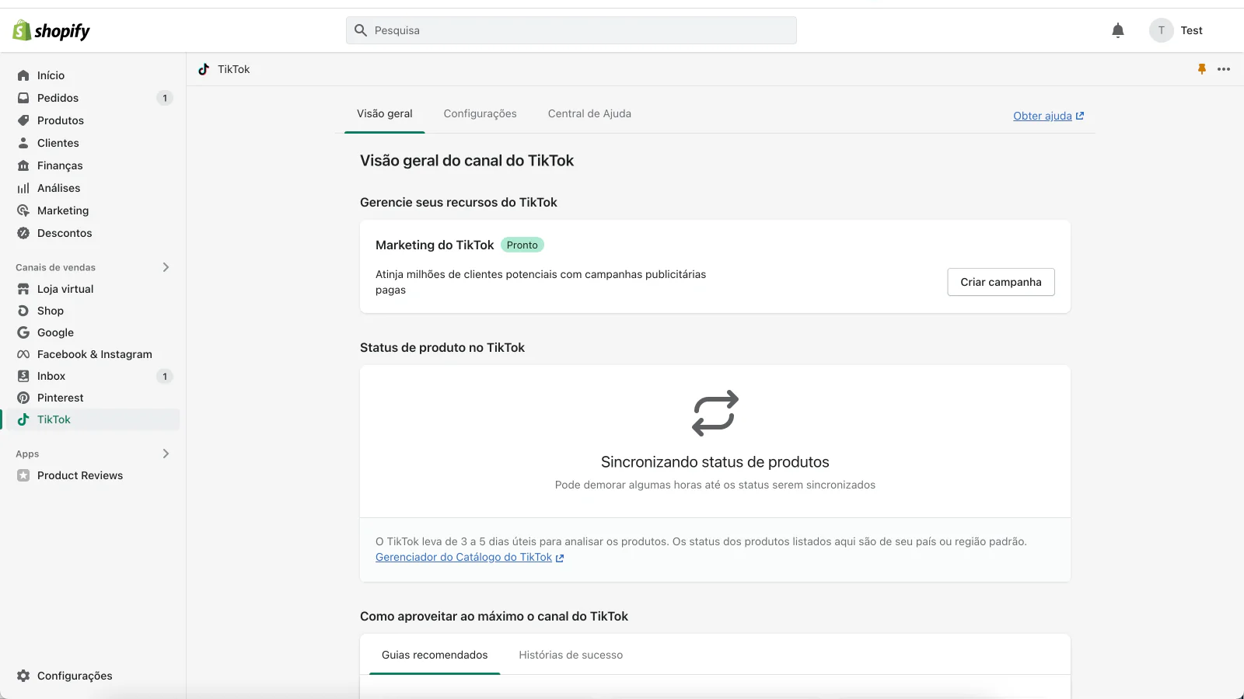1244x699 pixels.
Task: Click the Descontos discount icon
Action: [23, 233]
